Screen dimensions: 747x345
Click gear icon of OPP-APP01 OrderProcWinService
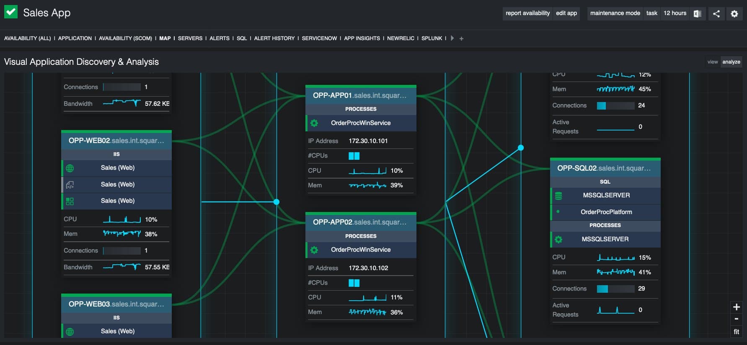tap(314, 123)
